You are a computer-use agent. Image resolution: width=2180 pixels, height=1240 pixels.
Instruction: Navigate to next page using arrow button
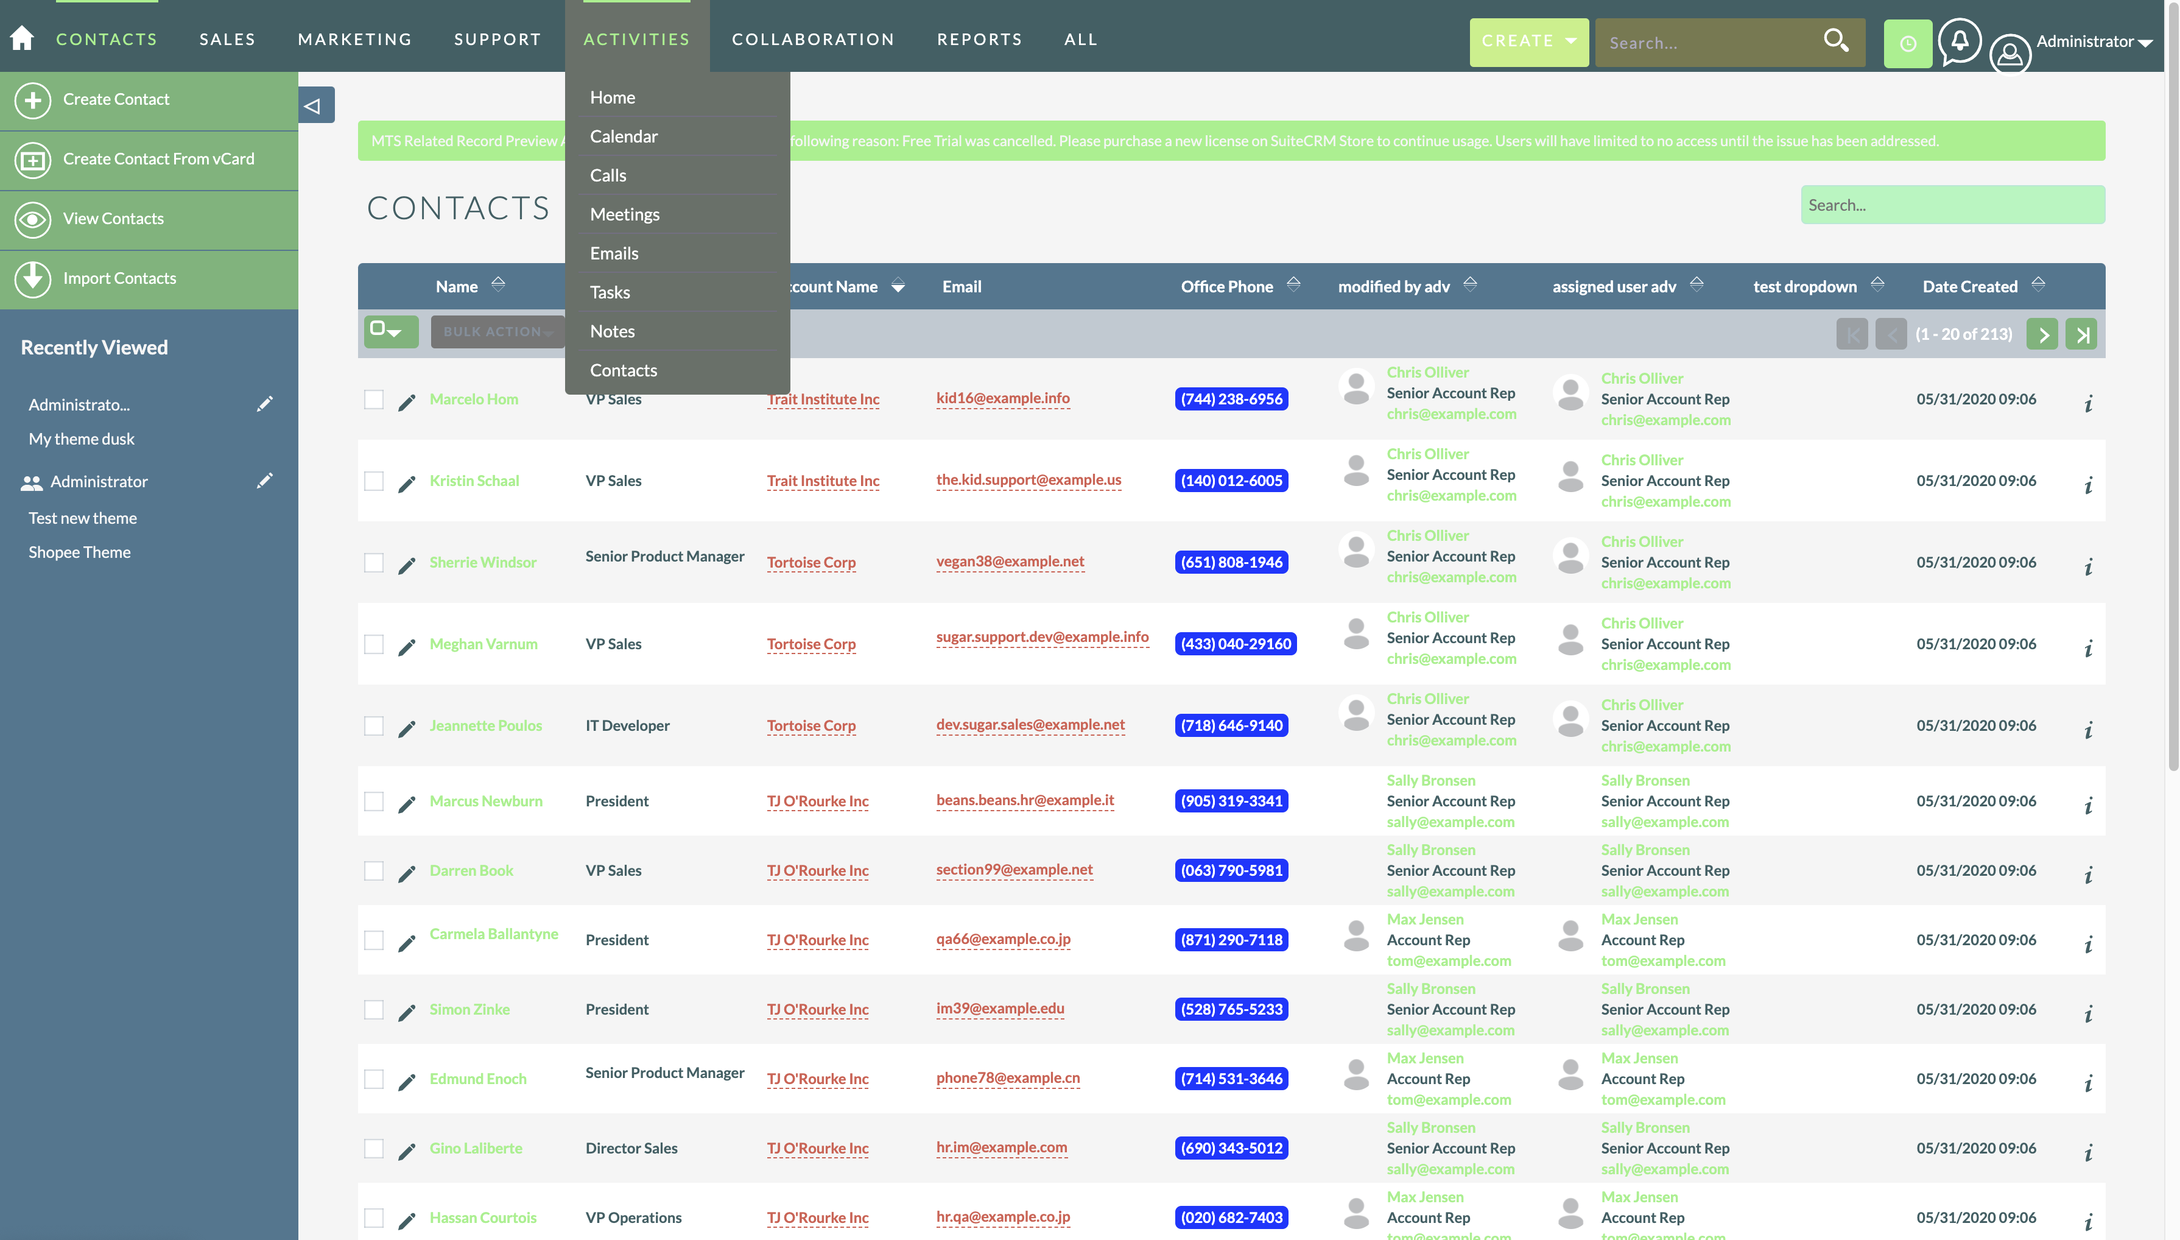[x=2044, y=333]
